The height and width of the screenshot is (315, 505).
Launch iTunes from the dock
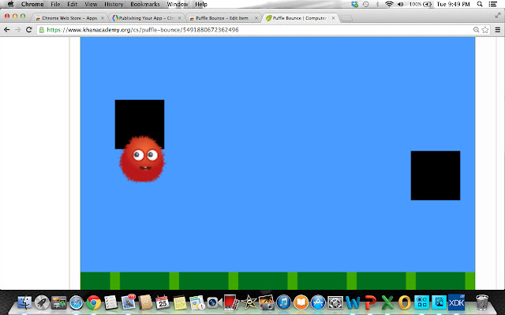click(284, 302)
